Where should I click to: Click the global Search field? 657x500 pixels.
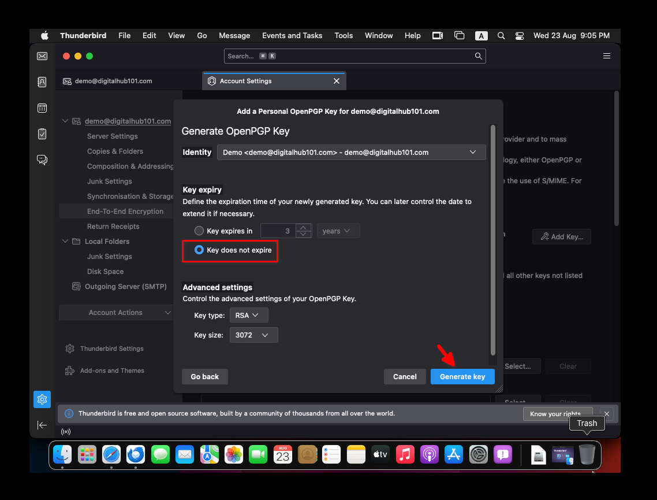pos(354,56)
